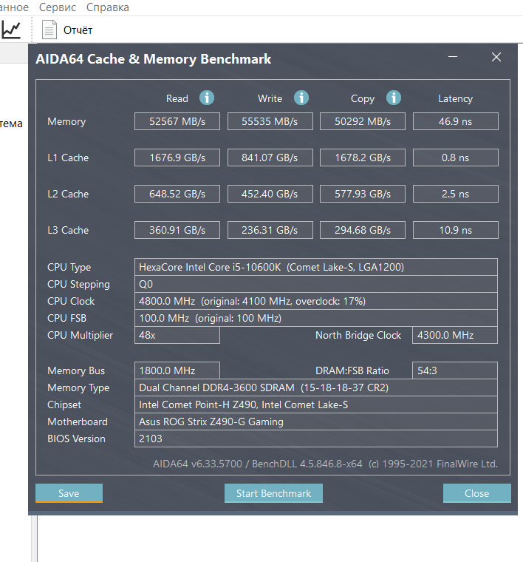Select L1 Cache write 841.07 GB/s
This screenshot has height=562, width=523.
click(270, 158)
